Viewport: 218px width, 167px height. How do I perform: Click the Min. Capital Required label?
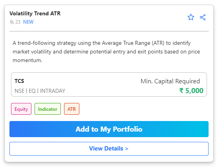170,81
